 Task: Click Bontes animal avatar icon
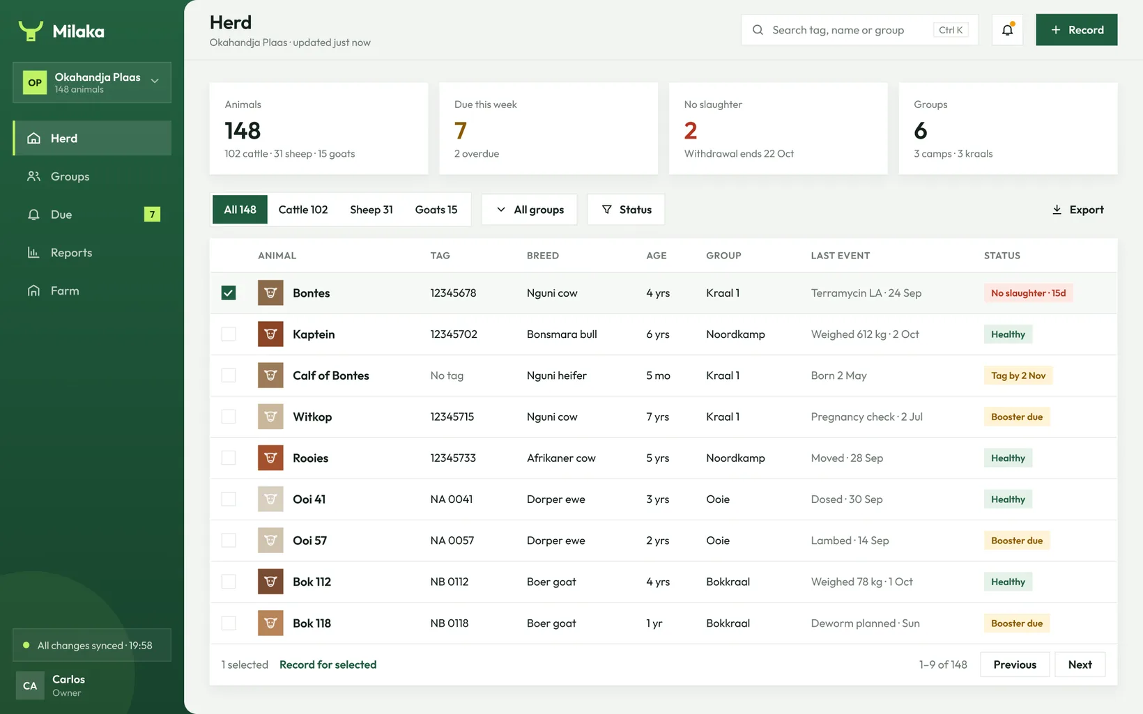click(x=270, y=293)
